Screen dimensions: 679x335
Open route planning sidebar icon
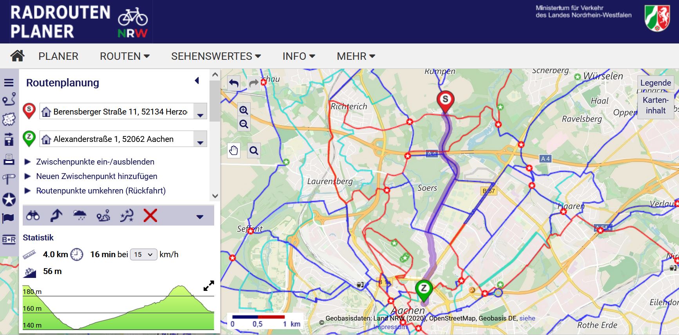[x=9, y=99]
